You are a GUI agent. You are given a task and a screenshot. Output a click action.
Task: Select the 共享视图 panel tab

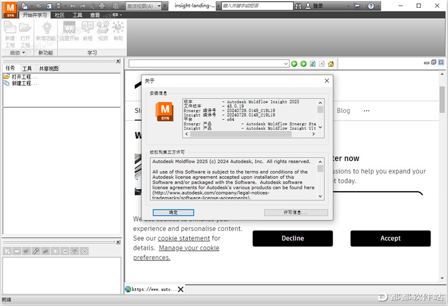(49, 69)
